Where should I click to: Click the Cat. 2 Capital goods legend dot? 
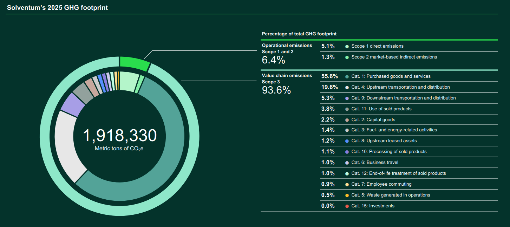point(347,120)
